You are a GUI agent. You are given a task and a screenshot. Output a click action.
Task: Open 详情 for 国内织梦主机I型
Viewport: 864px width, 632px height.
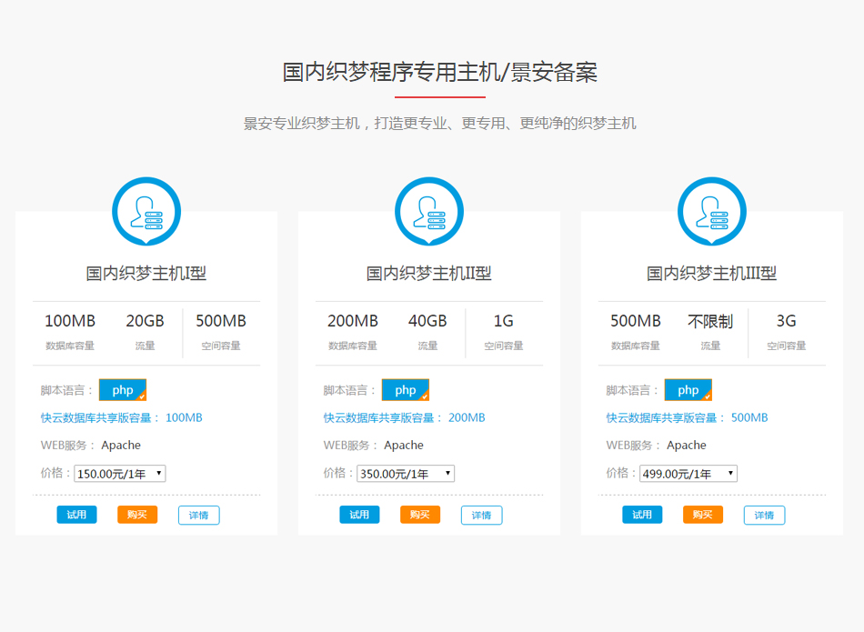click(198, 516)
